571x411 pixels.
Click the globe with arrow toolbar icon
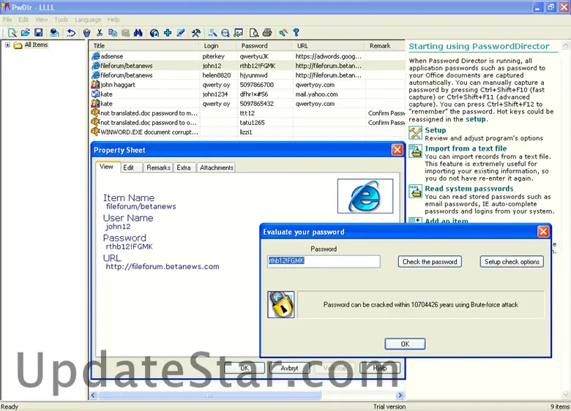[154, 33]
